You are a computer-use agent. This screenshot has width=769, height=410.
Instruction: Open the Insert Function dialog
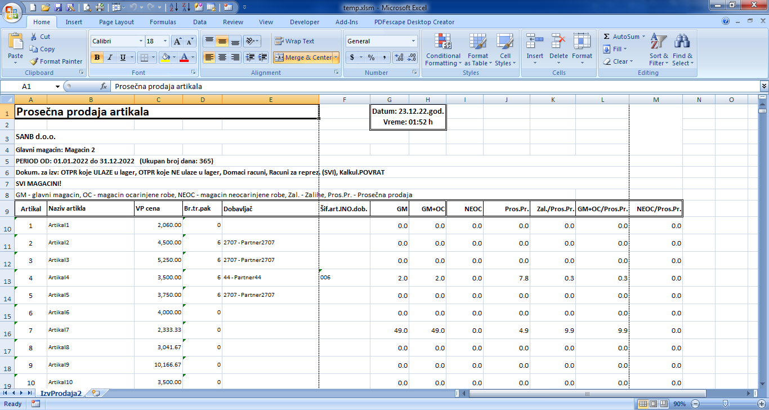104,86
